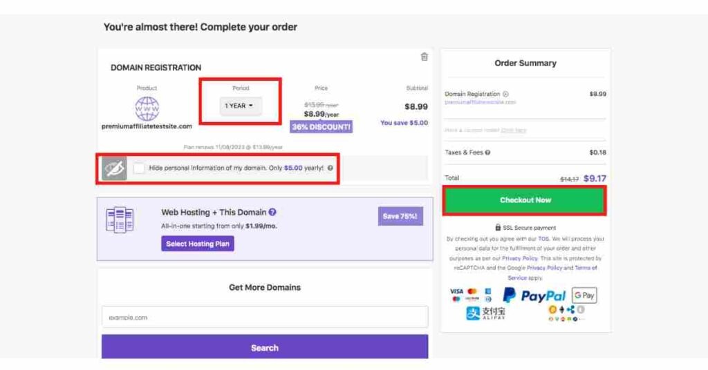The height and width of the screenshot is (370, 708).
Task: Click the question icon after privacy price
Action: tap(330, 168)
